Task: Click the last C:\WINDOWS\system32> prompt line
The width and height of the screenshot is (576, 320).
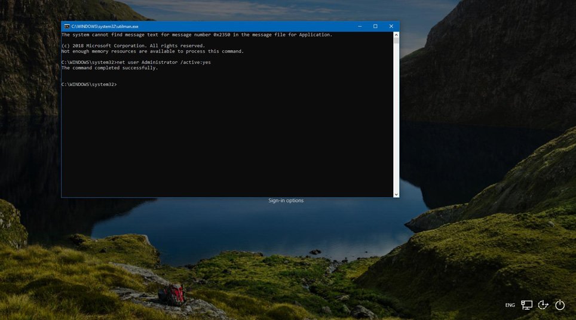Action: click(89, 84)
